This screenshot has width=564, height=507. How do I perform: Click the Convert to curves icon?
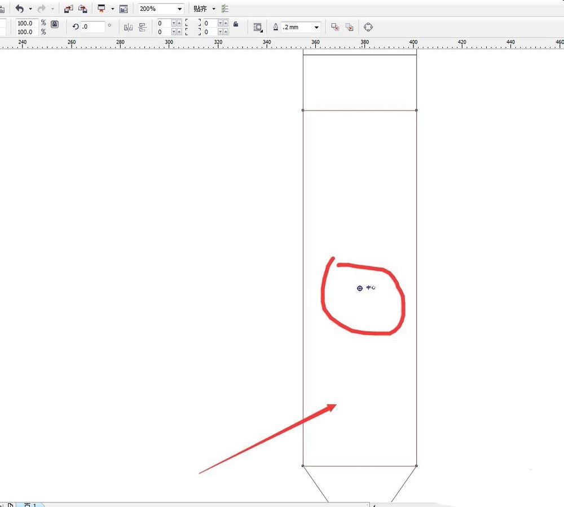368,27
